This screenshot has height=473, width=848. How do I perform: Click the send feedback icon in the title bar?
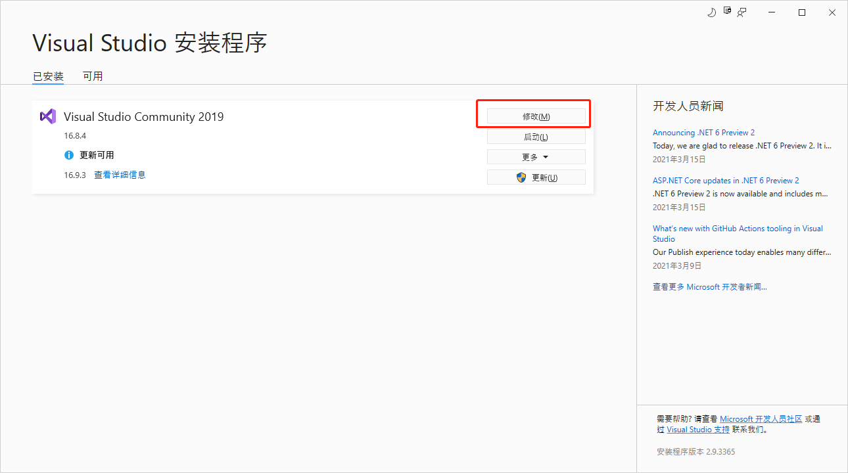742,12
